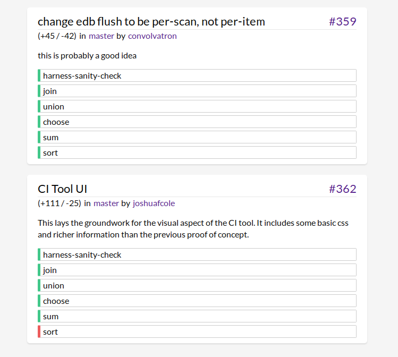The height and width of the screenshot is (357, 398).
Task: Select harness-sanity-check result in CI Tool UI PR
Action: coord(197,255)
